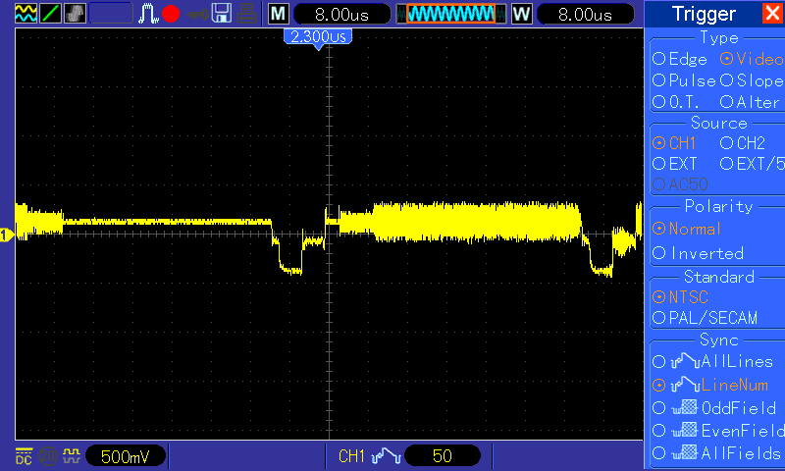Choose AllLines sync option
Viewport: 785px width, 471px height.
[x=713, y=361]
